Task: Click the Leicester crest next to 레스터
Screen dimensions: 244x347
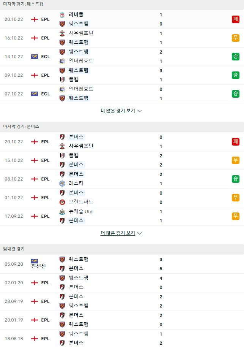Action: click(x=62, y=184)
